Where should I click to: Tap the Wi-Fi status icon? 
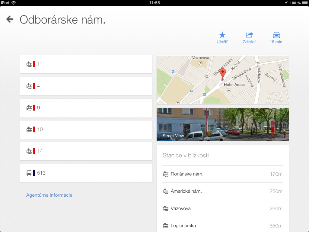[x=14, y=3]
